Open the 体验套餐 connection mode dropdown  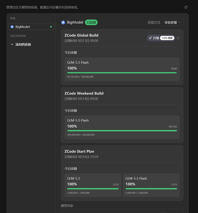tap(173, 22)
